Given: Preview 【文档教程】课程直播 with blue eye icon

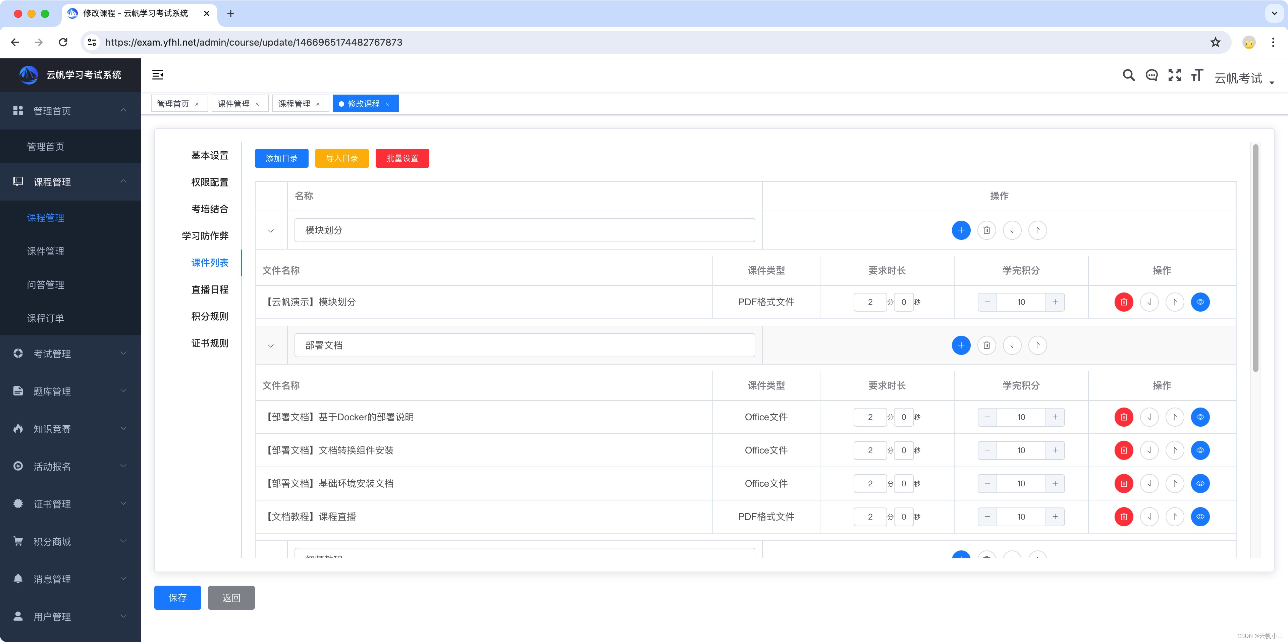Looking at the screenshot, I should pyautogui.click(x=1200, y=517).
